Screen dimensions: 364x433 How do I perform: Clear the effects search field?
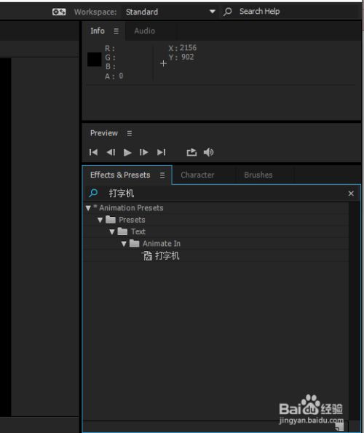[x=351, y=194]
